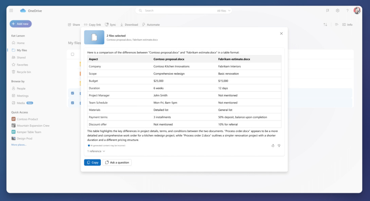Screen dimensions: 370x201
Task: Click Sync in the command bar
Action: [110, 24]
